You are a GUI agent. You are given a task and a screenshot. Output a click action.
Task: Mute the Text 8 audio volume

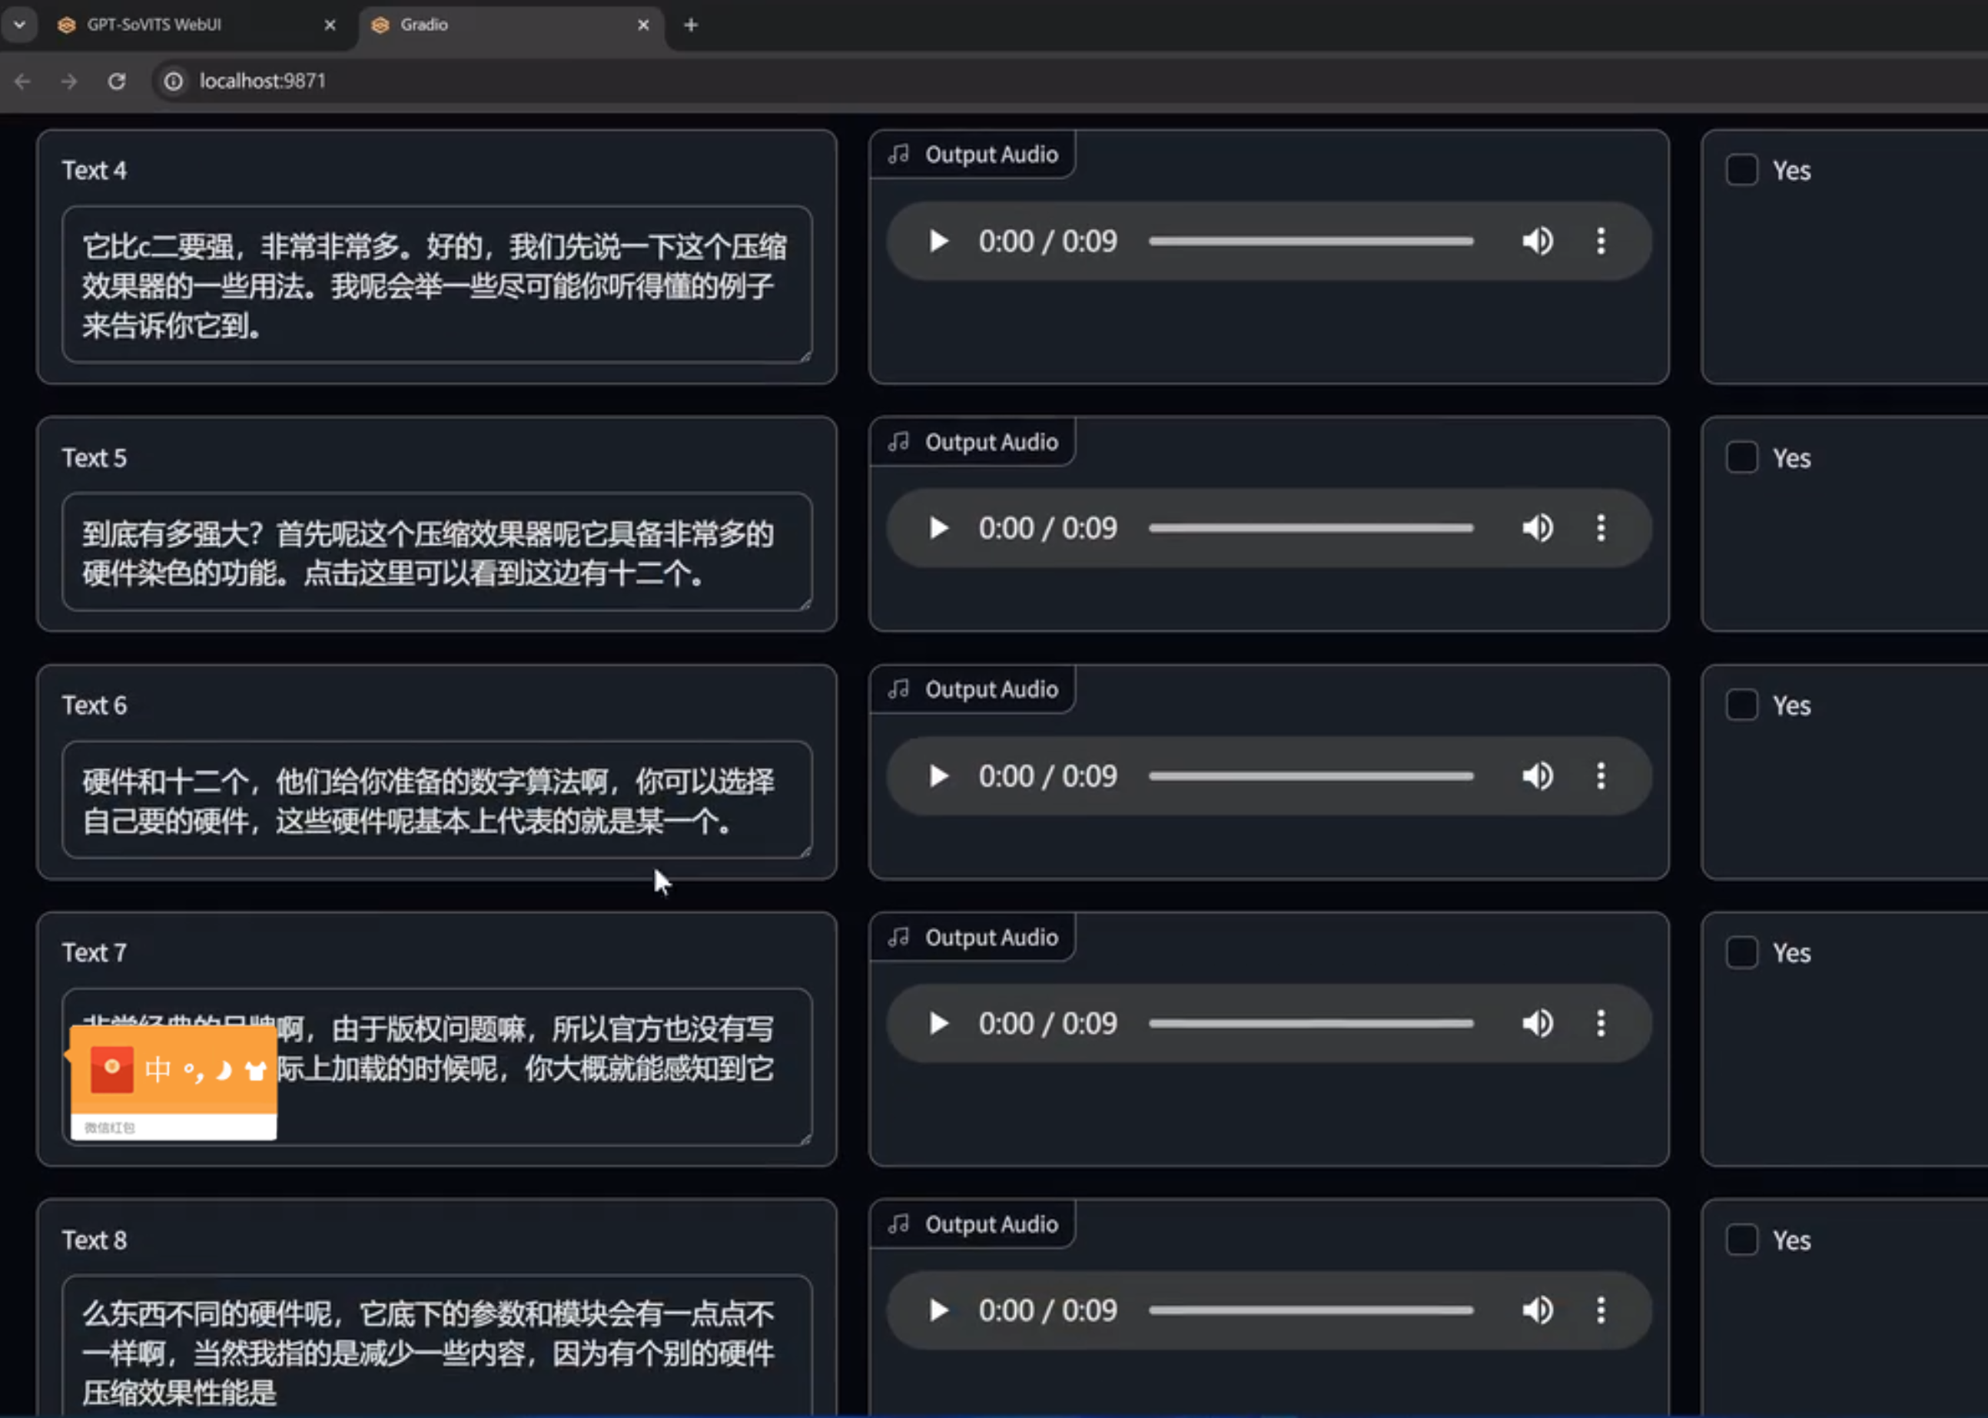tap(1538, 1310)
